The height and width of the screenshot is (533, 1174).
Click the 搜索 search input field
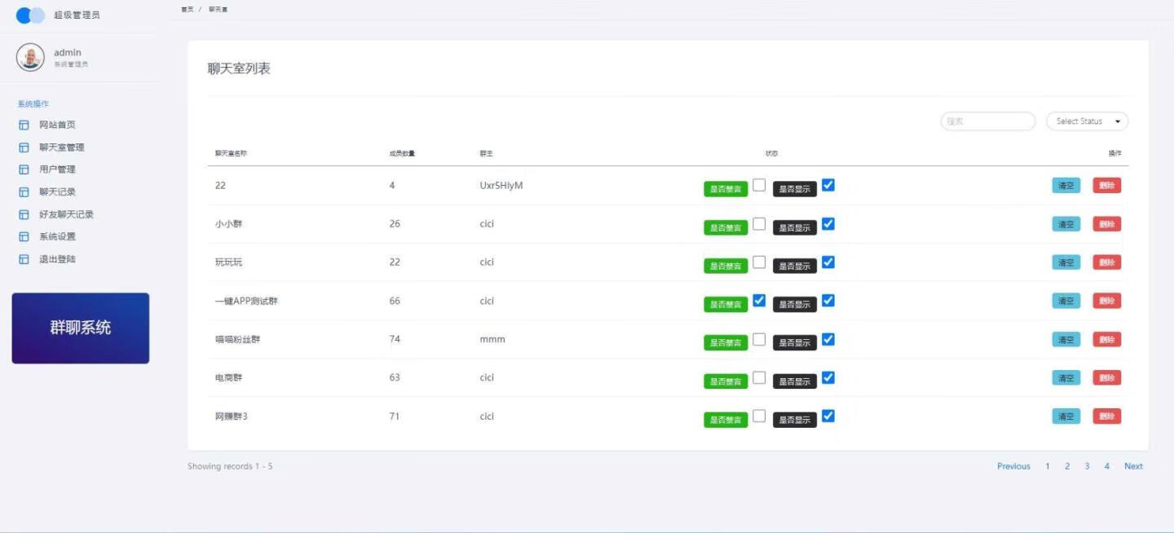tap(987, 121)
